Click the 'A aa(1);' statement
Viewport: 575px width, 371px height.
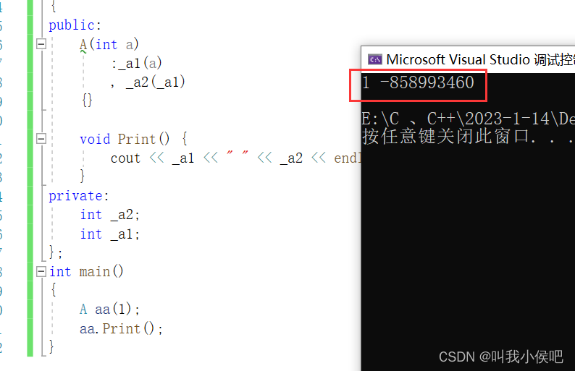pyautogui.click(x=109, y=310)
